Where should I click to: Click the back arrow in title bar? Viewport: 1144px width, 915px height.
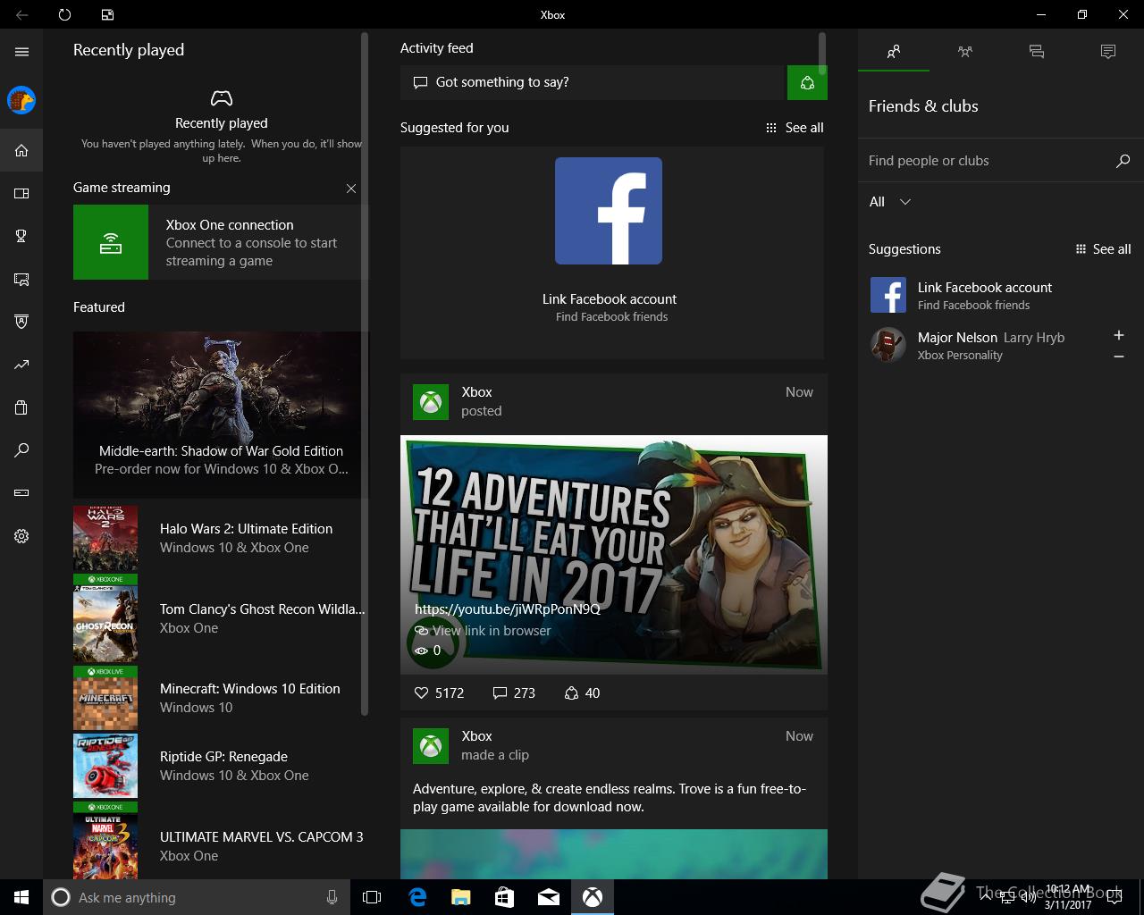click(x=21, y=14)
